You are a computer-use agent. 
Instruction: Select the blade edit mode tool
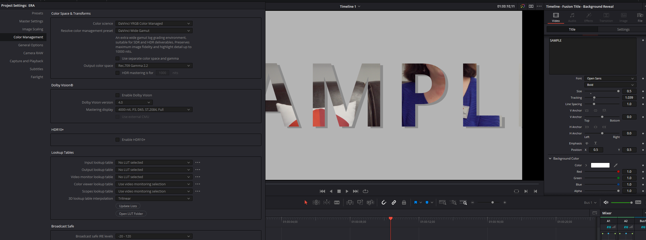pos(337,202)
